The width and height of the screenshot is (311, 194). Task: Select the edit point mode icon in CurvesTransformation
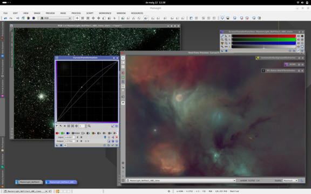click(57, 126)
